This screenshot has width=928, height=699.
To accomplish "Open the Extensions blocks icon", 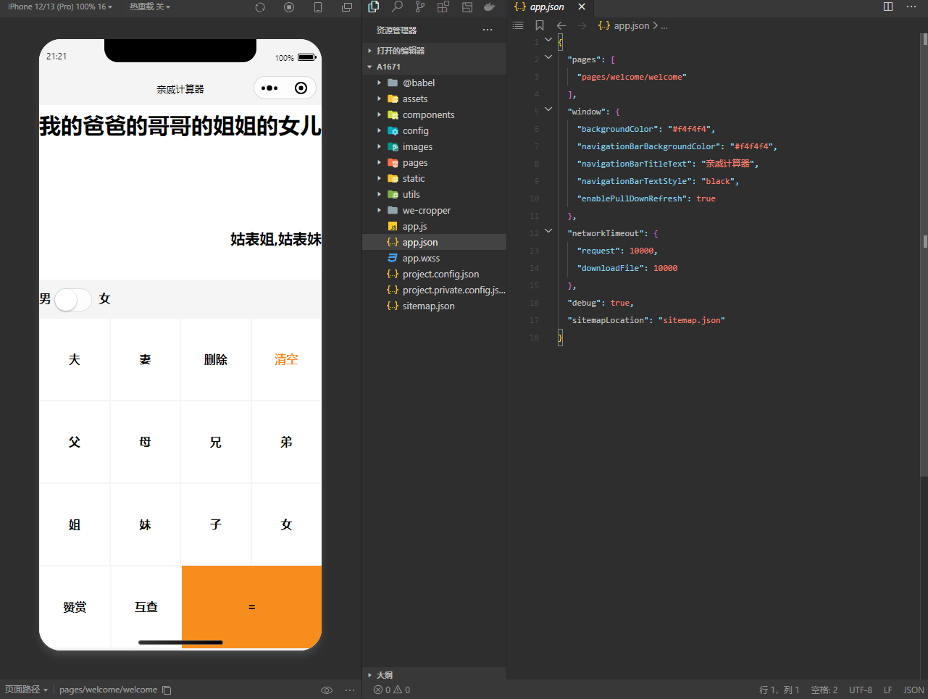I will 443,7.
